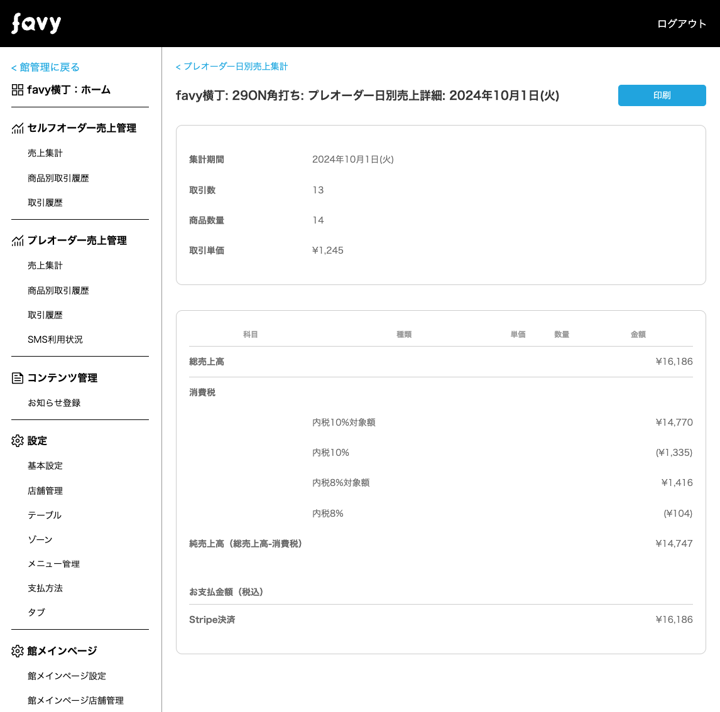Screen dimensions: 720x712
Task: Click the grid icon beside favy横丁：ホーム
Action: (18, 90)
